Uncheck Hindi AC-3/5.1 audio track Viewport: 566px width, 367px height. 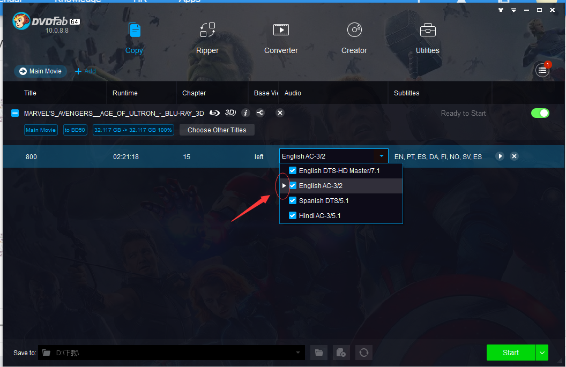pyautogui.click(x=293, y=215)
